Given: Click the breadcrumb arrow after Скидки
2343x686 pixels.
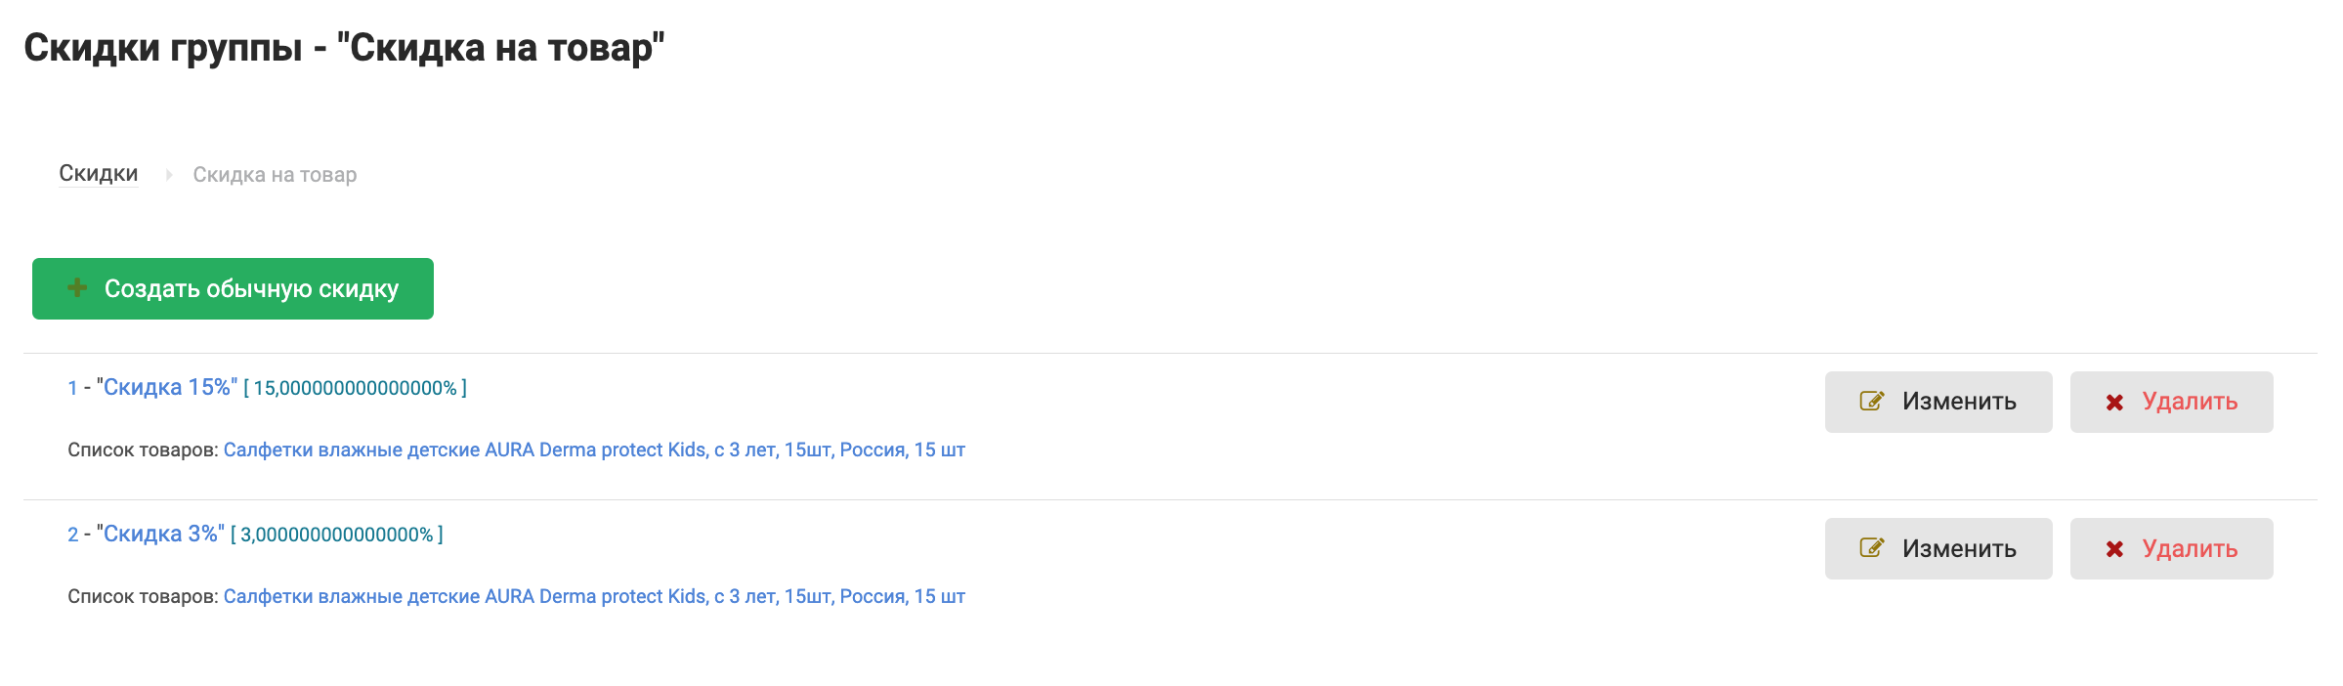Looking at the screenshot, I should pos(168,175).
